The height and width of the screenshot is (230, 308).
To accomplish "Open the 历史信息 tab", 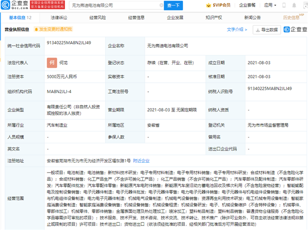I will 291,17.
